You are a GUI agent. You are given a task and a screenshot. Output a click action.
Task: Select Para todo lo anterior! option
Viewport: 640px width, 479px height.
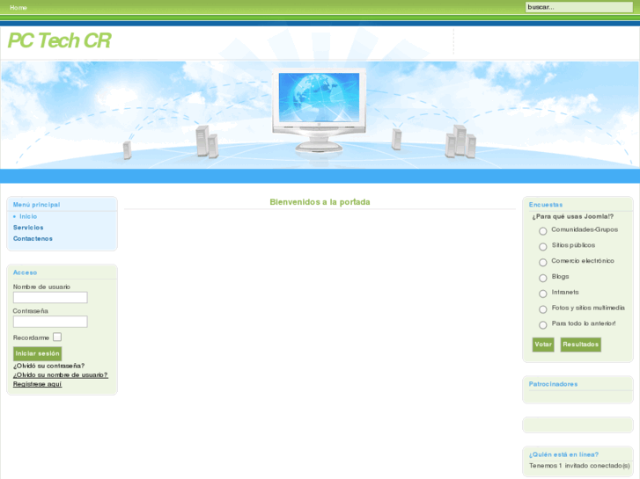pos(543,325)
